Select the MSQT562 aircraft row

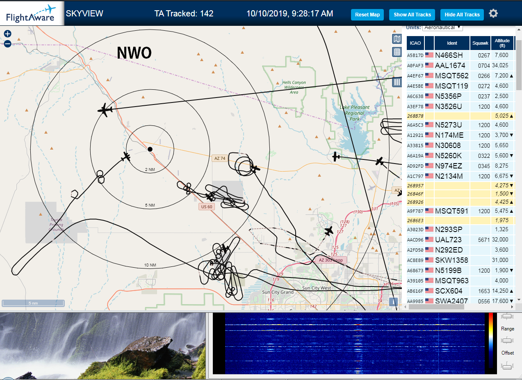click(x=460, y=75)
